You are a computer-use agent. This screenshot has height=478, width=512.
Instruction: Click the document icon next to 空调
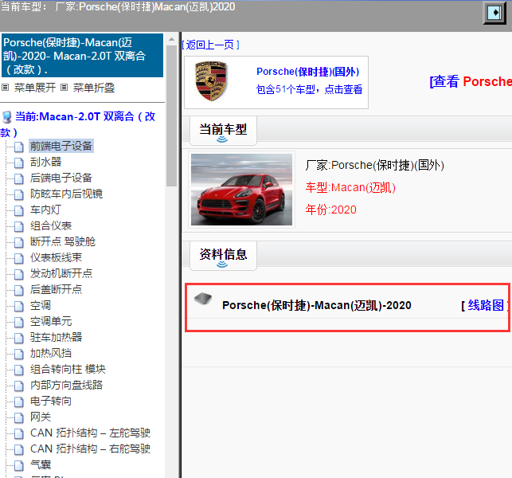click(19, 306)
